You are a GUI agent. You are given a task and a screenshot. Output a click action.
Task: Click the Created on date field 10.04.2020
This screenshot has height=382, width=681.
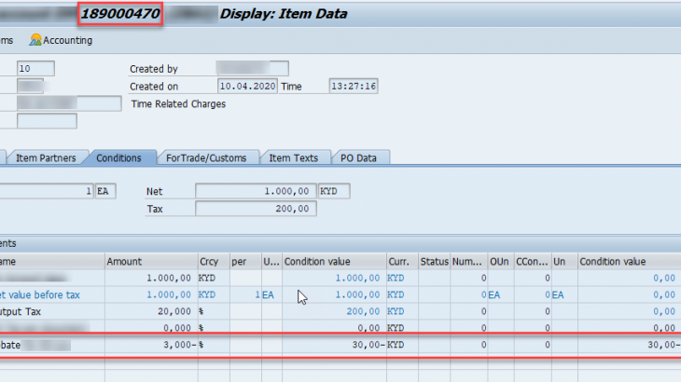tap(247, 86)
